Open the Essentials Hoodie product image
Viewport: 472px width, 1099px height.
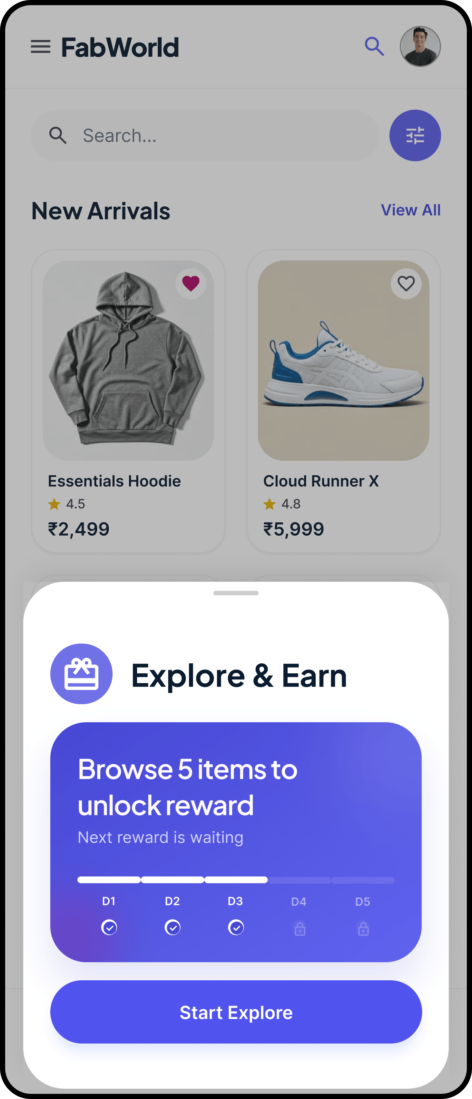coord(128,361)
